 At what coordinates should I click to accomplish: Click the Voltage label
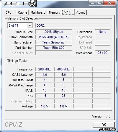27,106
